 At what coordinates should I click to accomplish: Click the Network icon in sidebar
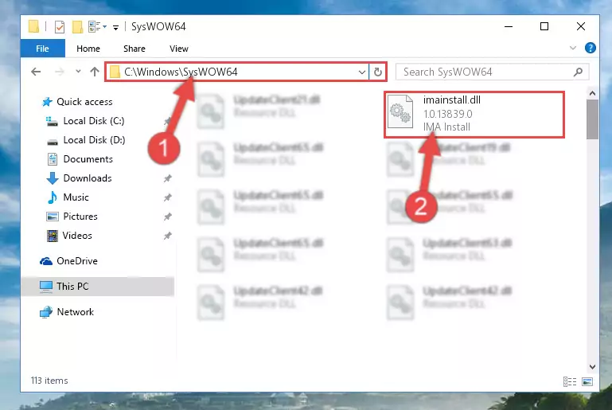(x=45, y=312)
